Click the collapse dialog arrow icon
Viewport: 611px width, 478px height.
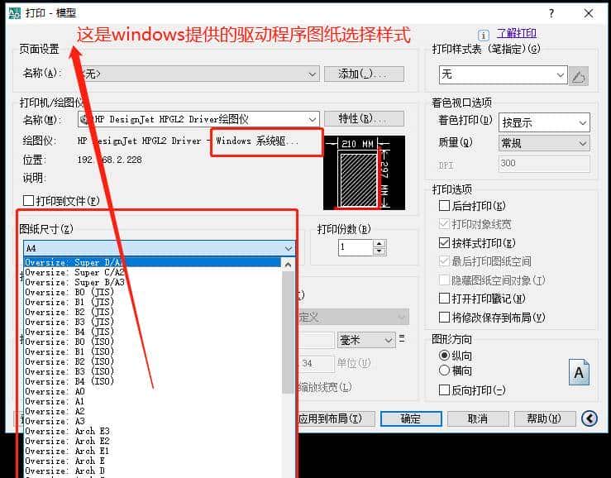click(590, 418)
